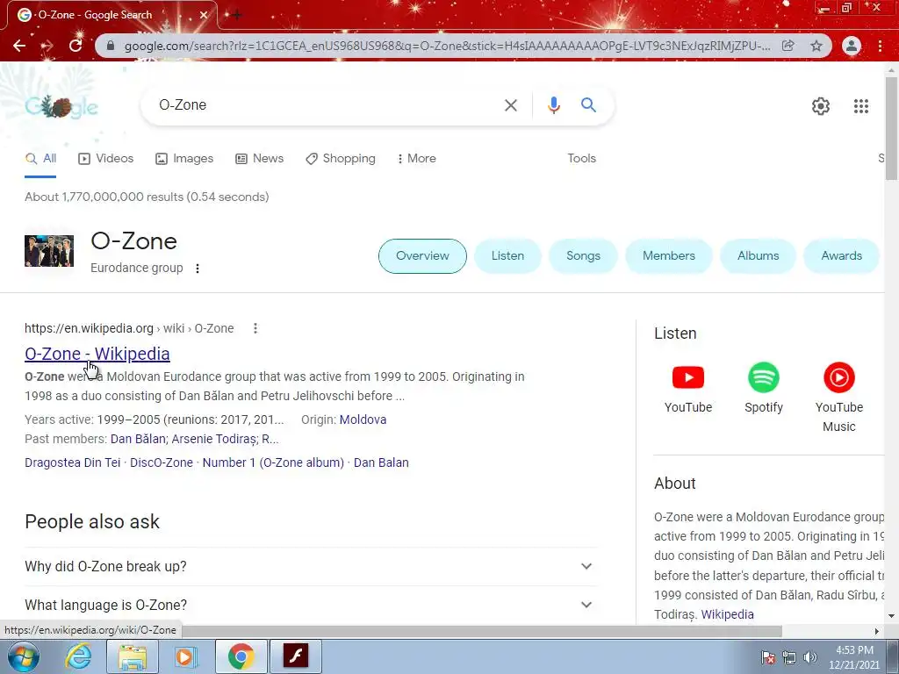This screenshot has width=899, height=674.
Task: Select the Awards chip
Action: [x=841, y=255]
